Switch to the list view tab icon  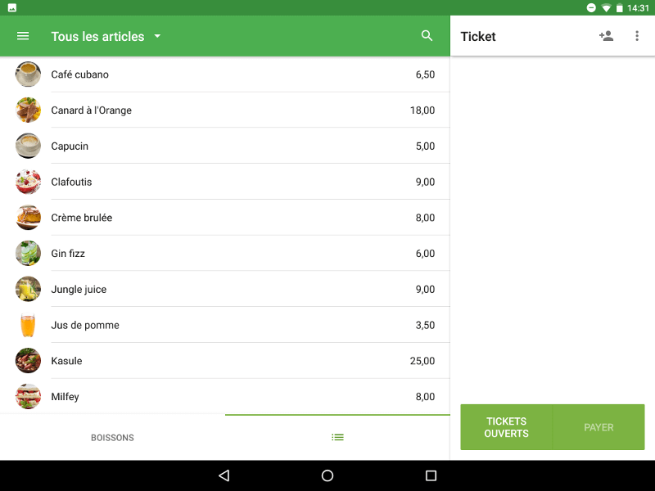(337, 438)
